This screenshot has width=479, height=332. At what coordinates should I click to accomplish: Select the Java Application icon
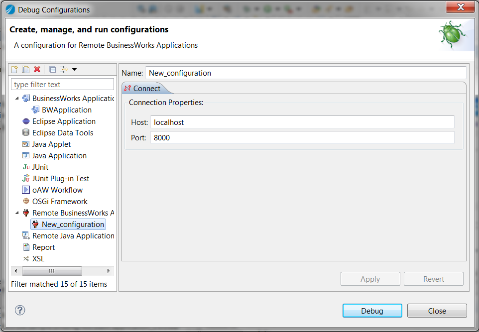(26, 155)
